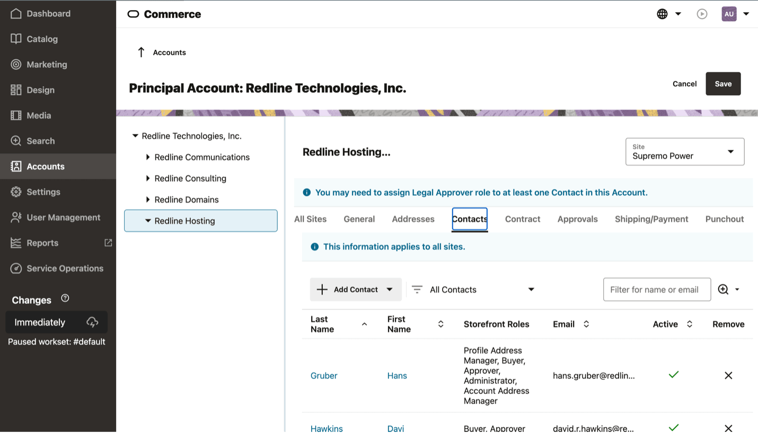Open User Management via its sidebar icon
The width and height of the screenshot is (758, 433).
tap(16, 217)
